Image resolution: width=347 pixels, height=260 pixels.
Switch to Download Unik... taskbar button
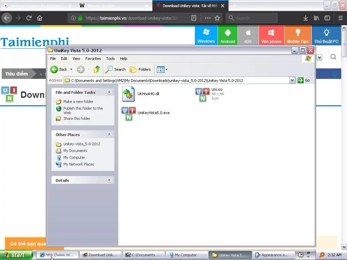(x=100, y=255)
